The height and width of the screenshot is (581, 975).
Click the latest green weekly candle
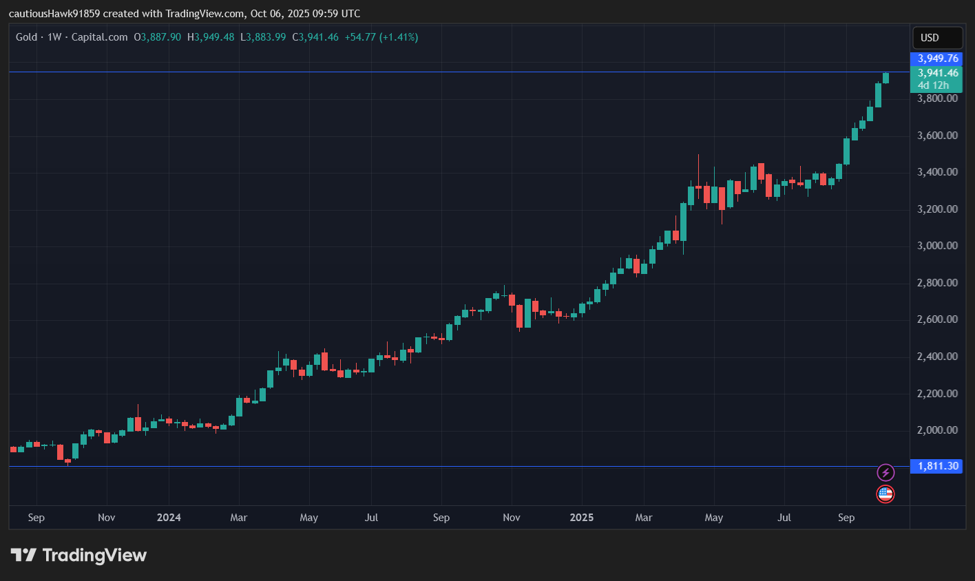pyautogui.click(x=885, y=78)
